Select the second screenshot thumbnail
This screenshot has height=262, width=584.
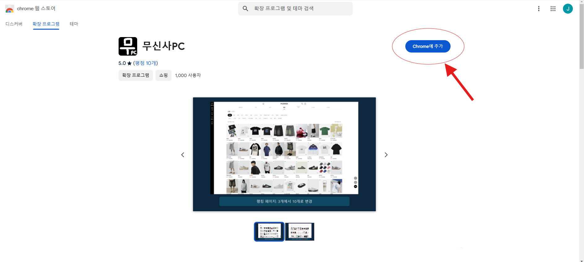(x=299, y=231)
